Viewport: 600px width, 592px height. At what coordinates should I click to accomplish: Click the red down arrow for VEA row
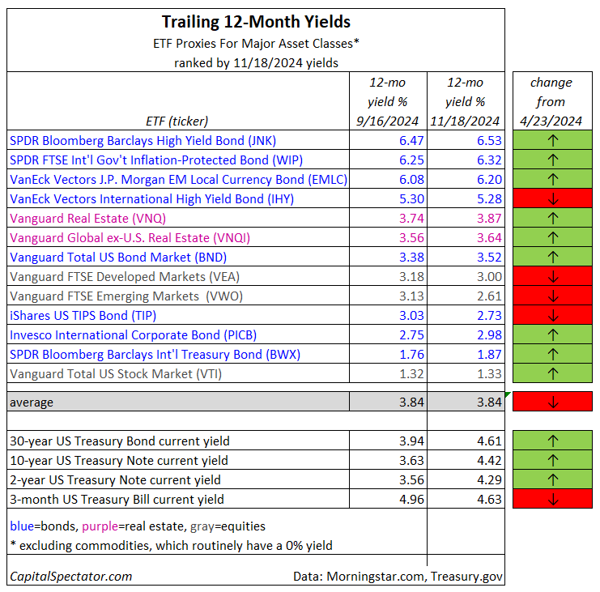point(553,277)
